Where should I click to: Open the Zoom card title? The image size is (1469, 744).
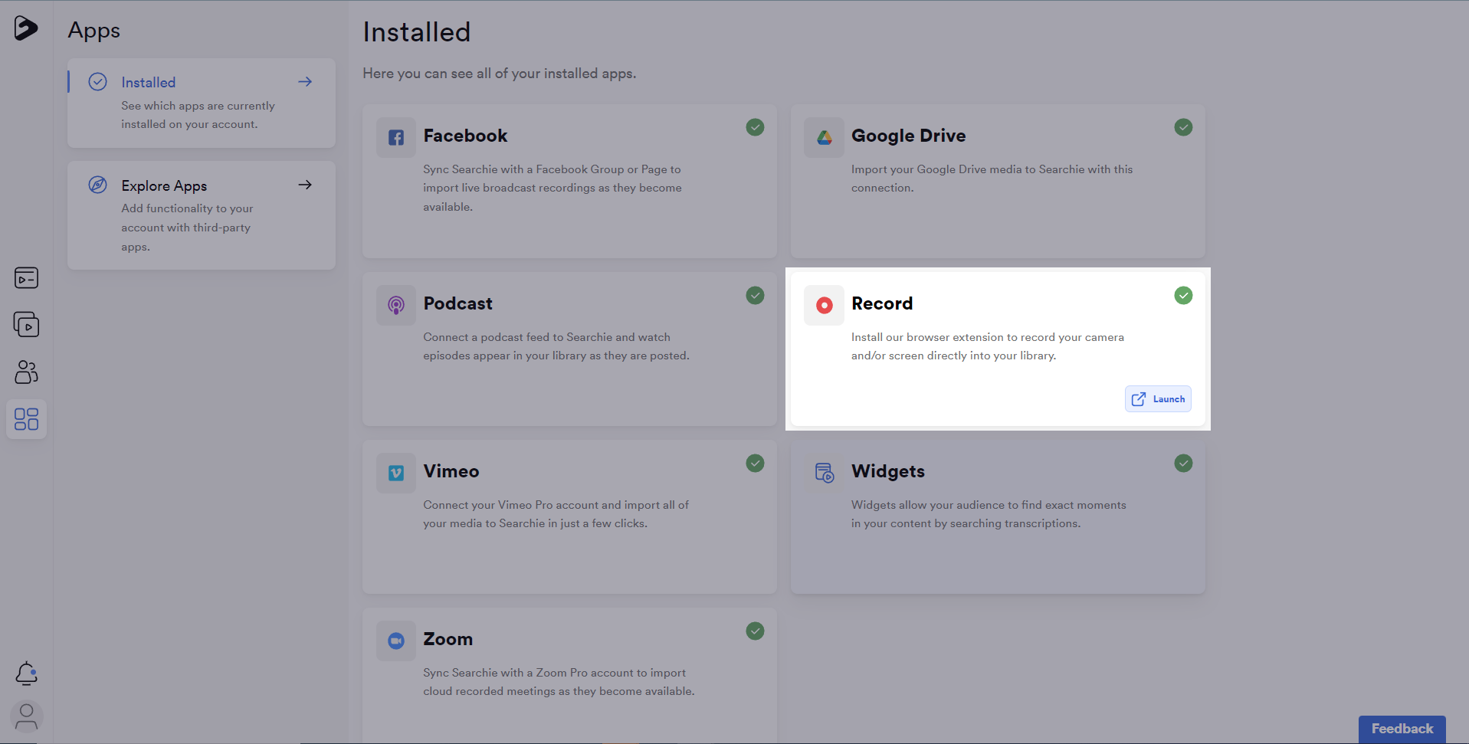tap(448, 639)
